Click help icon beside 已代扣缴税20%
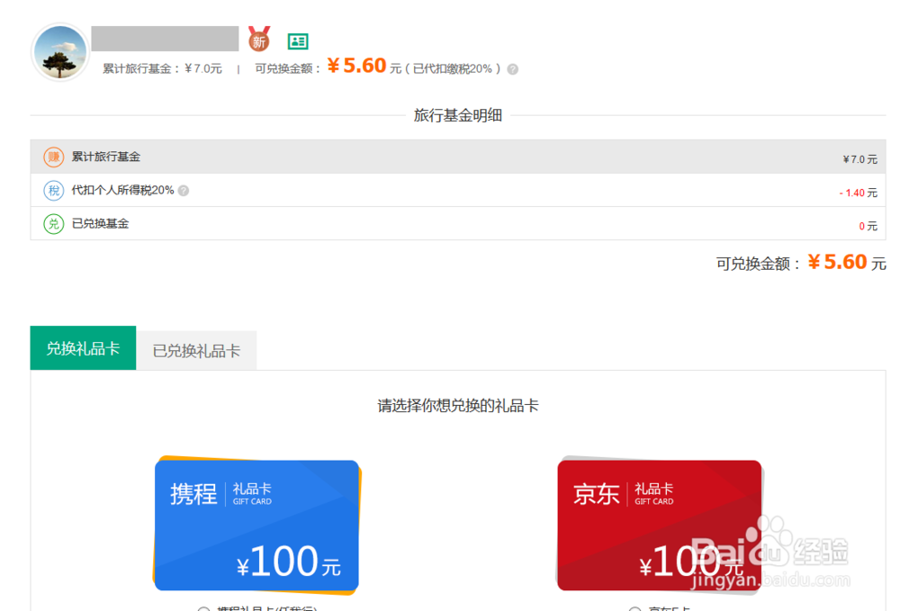900x611 pixels. tap(513, 69)
